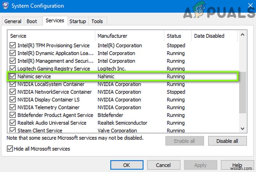Sort services by Status column header
The image size is (256, 172).
[174, 36]
